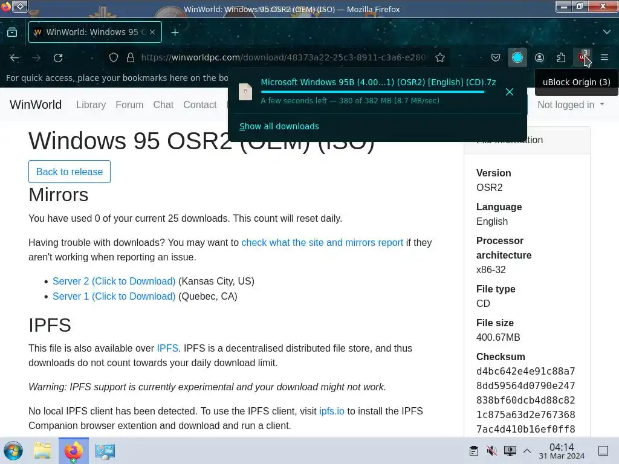The image size is (619, 464).
Task: Expand hidden system tray icons
Action: point(527,451)
